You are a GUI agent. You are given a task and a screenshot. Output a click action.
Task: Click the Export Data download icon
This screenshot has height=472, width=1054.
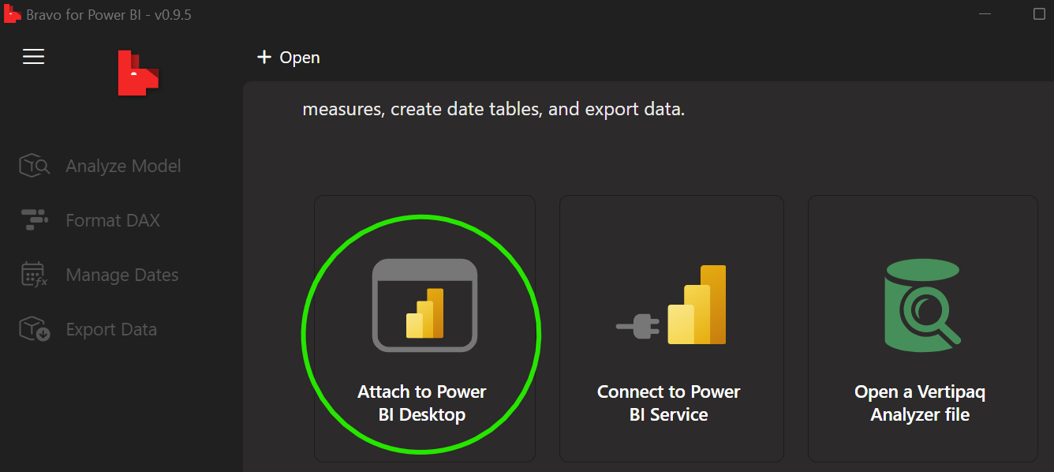[33, 328]
